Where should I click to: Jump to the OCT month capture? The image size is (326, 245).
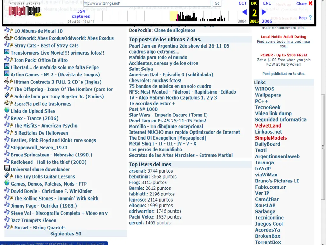(242, 3)
